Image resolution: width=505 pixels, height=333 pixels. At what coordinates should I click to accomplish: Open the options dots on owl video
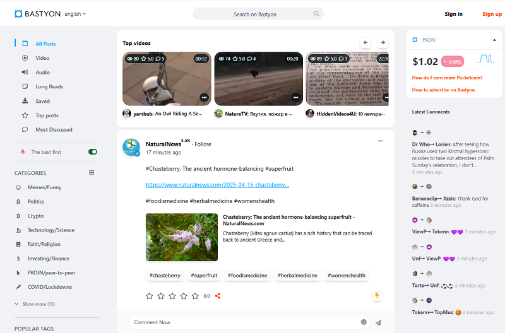coord(204,98)
